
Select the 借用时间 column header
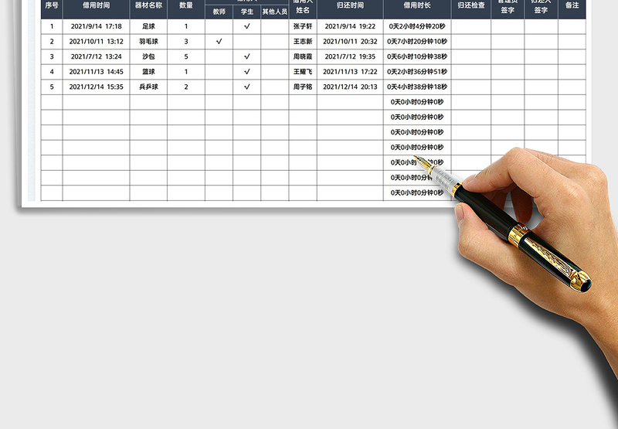point(96,5)
